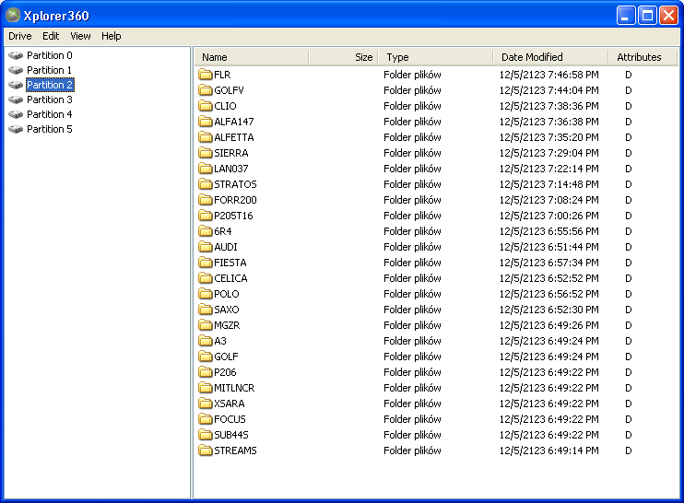Screen dimensions: 684x503
Task: Select Partition 5 label in tree
Action: (49, 130)
